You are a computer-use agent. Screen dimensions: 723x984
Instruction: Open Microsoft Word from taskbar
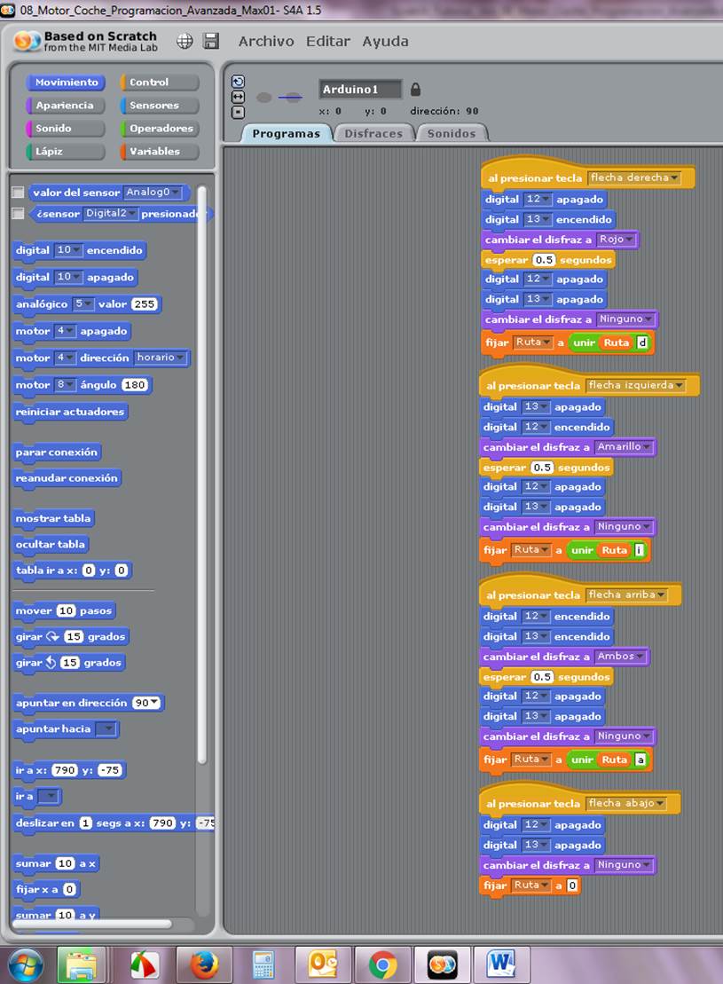[x=501, y=964]
